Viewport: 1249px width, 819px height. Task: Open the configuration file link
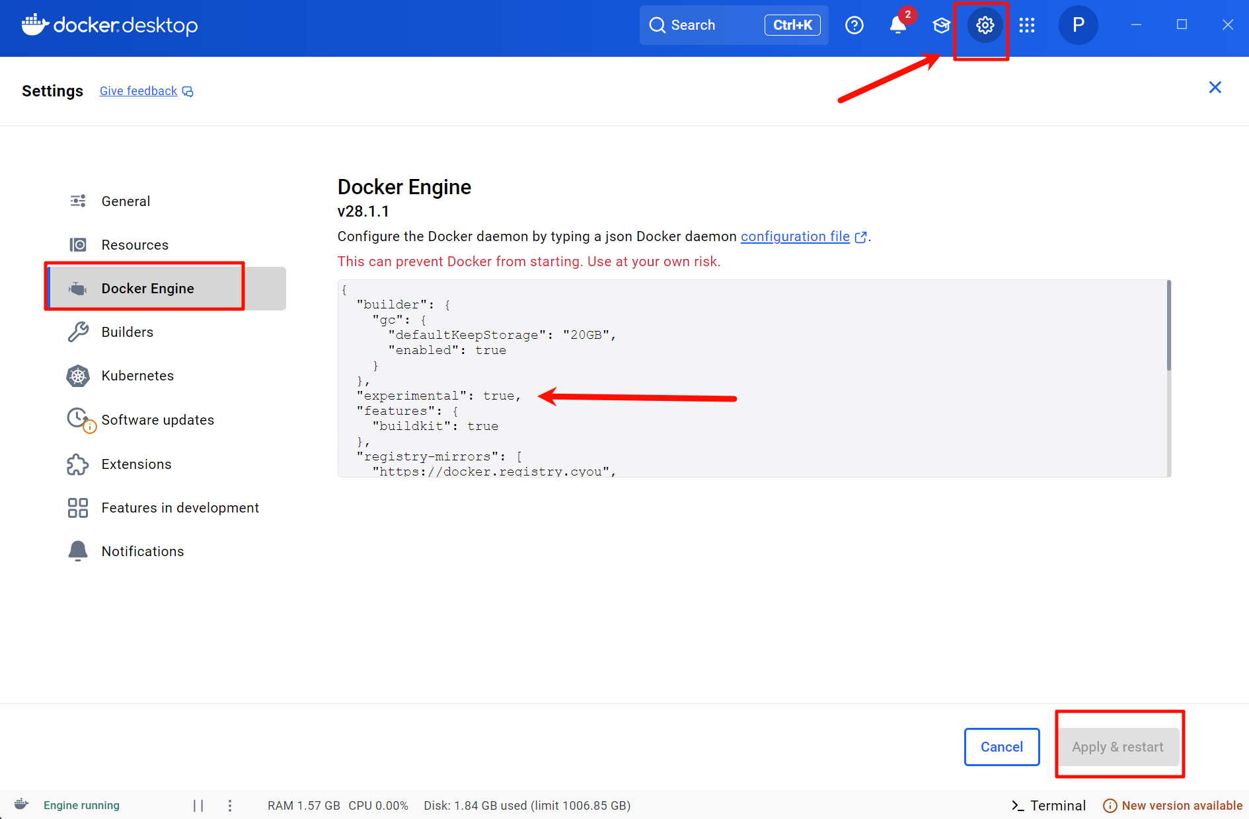tap(795, 236)
